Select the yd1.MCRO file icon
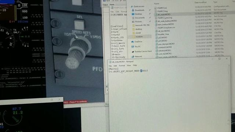235x132 pixels. [156, 41]
